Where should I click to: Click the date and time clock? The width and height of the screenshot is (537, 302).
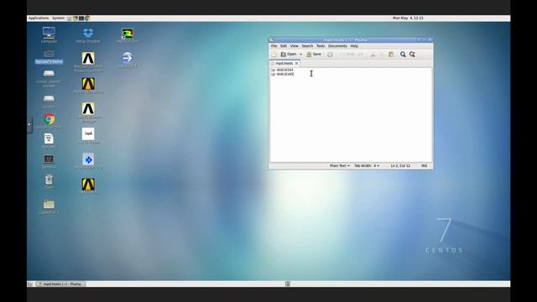pyautogui.click(x=408, y=18)
